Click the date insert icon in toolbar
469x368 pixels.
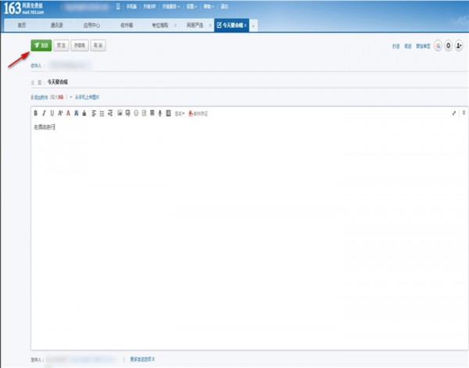pyautogui.click(x=152, y=113)
